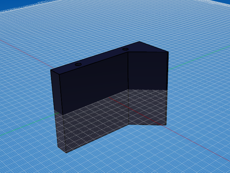The height and width of the screenshot is (173, 230).
Task: Select the left circular hole on top face
Action: [78, 65]
